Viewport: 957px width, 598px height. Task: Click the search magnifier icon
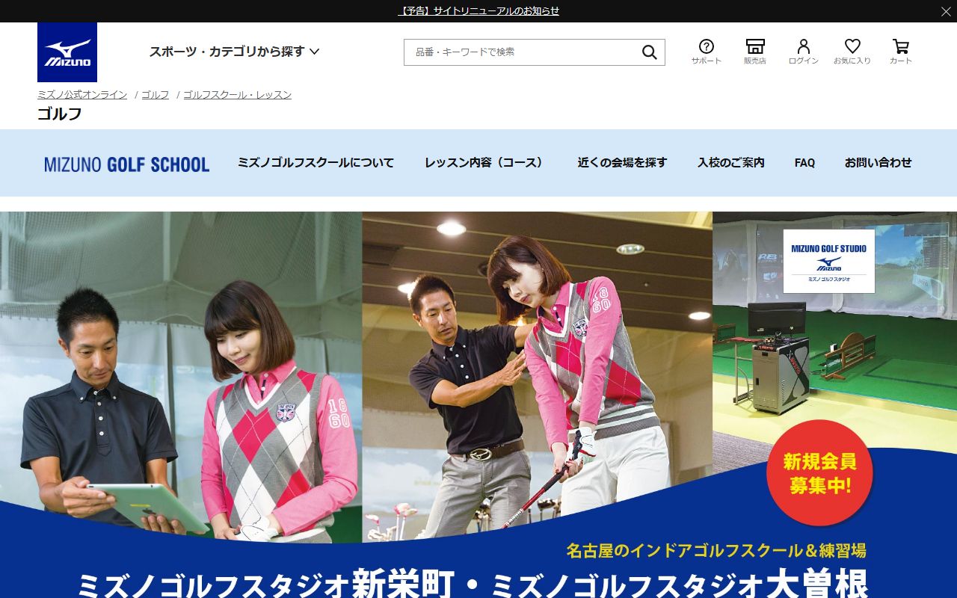coord(649,52)
